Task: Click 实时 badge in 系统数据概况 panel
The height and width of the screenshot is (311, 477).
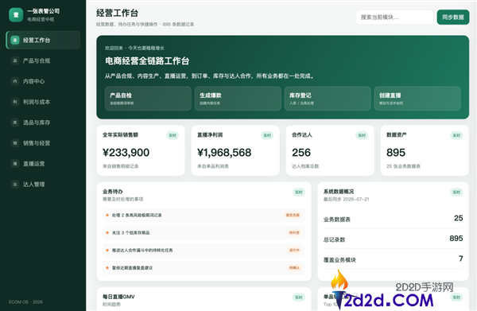Action: click(456, 192)
